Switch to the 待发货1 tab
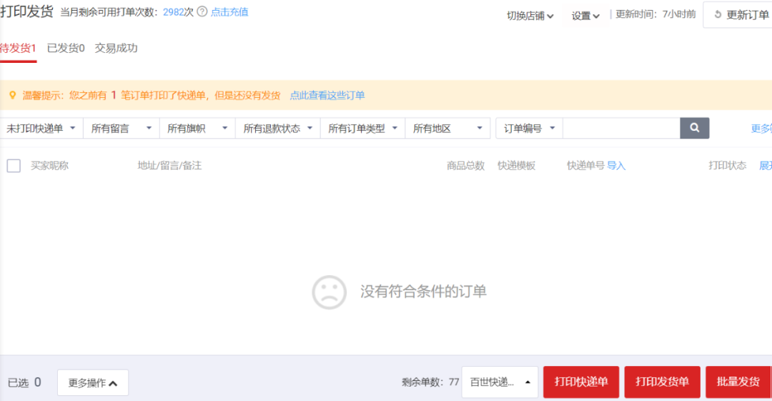Viewport: 772px width, 401px height. (18, 49)
